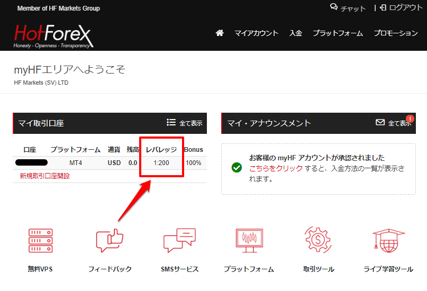Click the list icon in マイ取引口座 header
The height and width of the screenshot is (291, 427).
[171, 122]
